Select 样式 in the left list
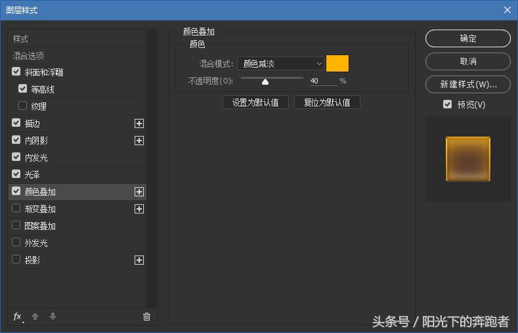The width and height of the screenshot is (518, 333). pyautogui.click(x=77, y=39)
